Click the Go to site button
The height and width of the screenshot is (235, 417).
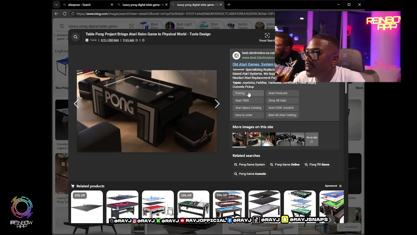point(311,139)
